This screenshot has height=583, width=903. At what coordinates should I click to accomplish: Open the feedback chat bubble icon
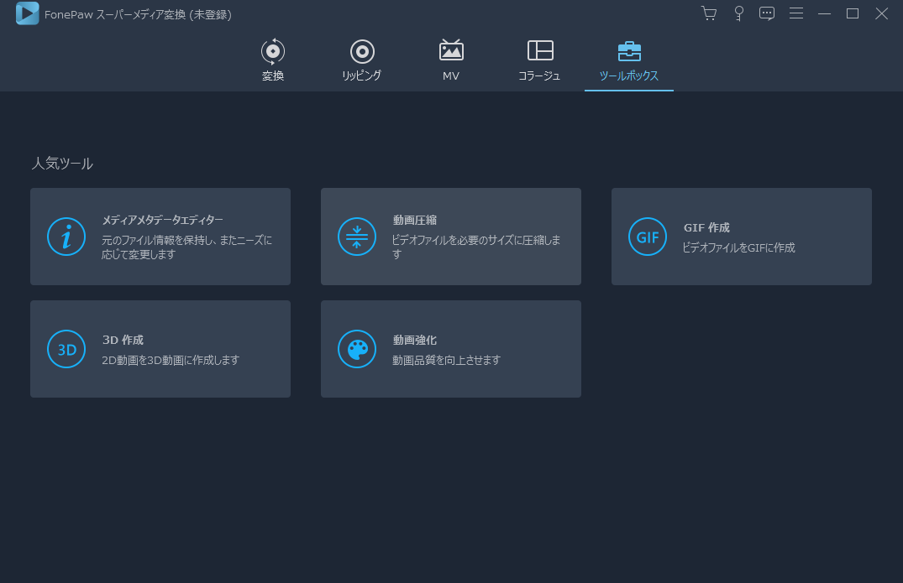[767, 13]
